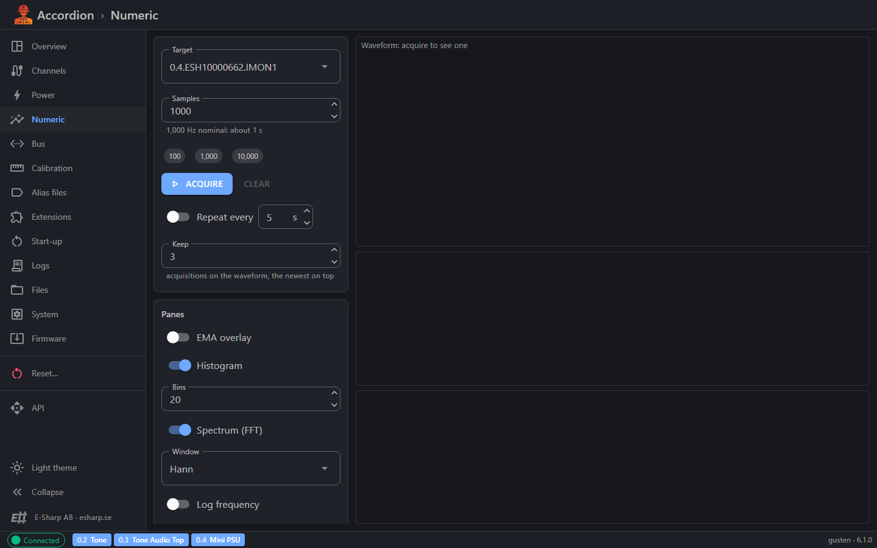Enable the Log frequency toggle
This screenshot has height=548, width=877.
pos(178,504)
